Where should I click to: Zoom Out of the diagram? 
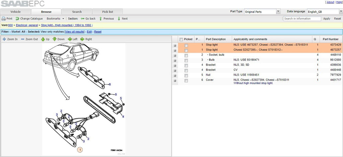point(29,39)
